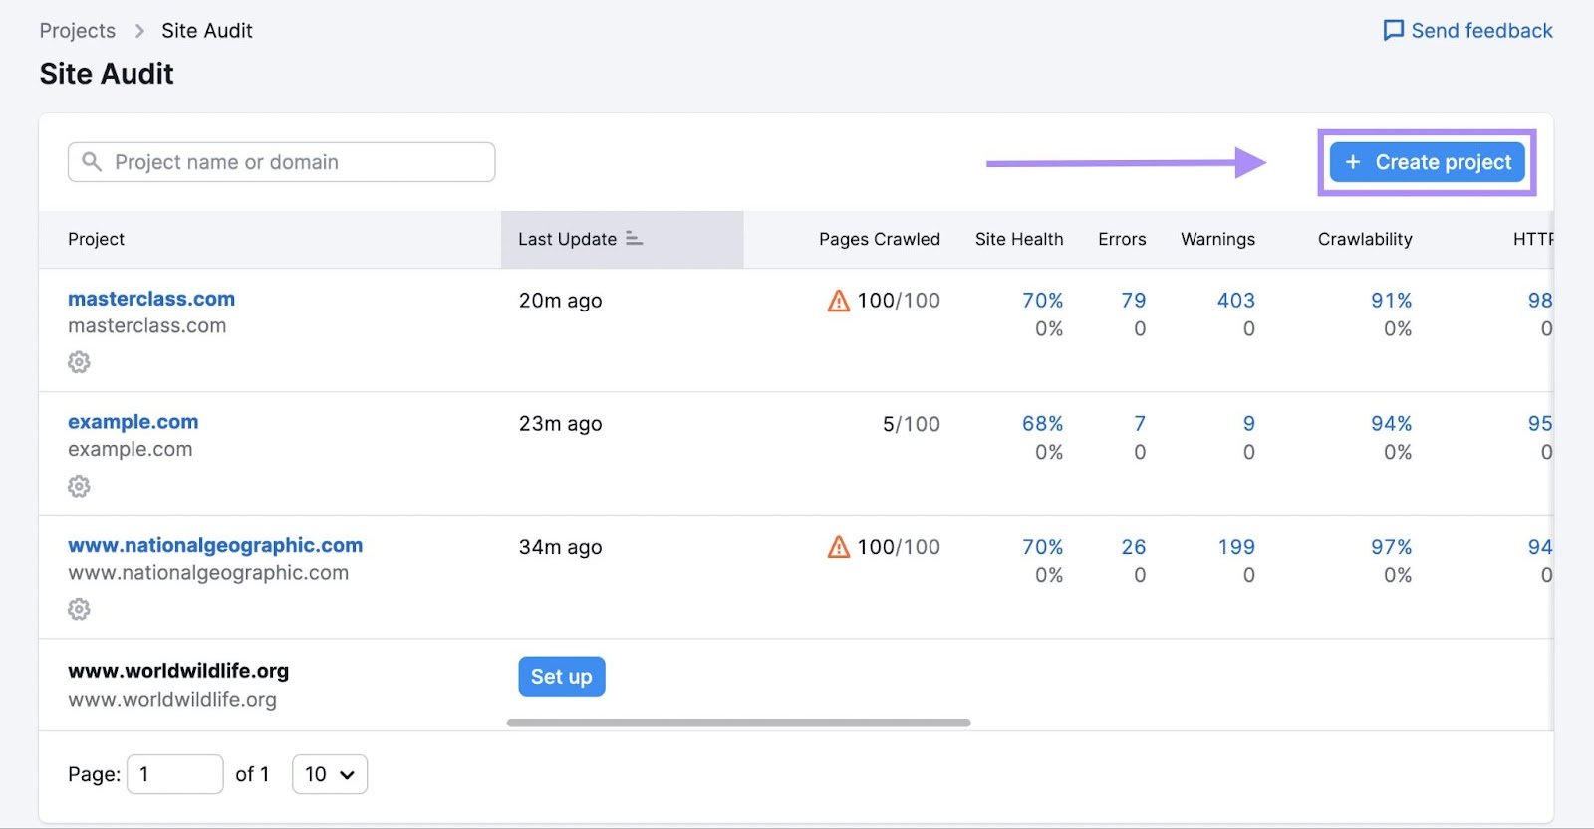Screen dimensions: 1594x829
Task: Click the Last Update sort icon
Action: click(x=634, y=239)
